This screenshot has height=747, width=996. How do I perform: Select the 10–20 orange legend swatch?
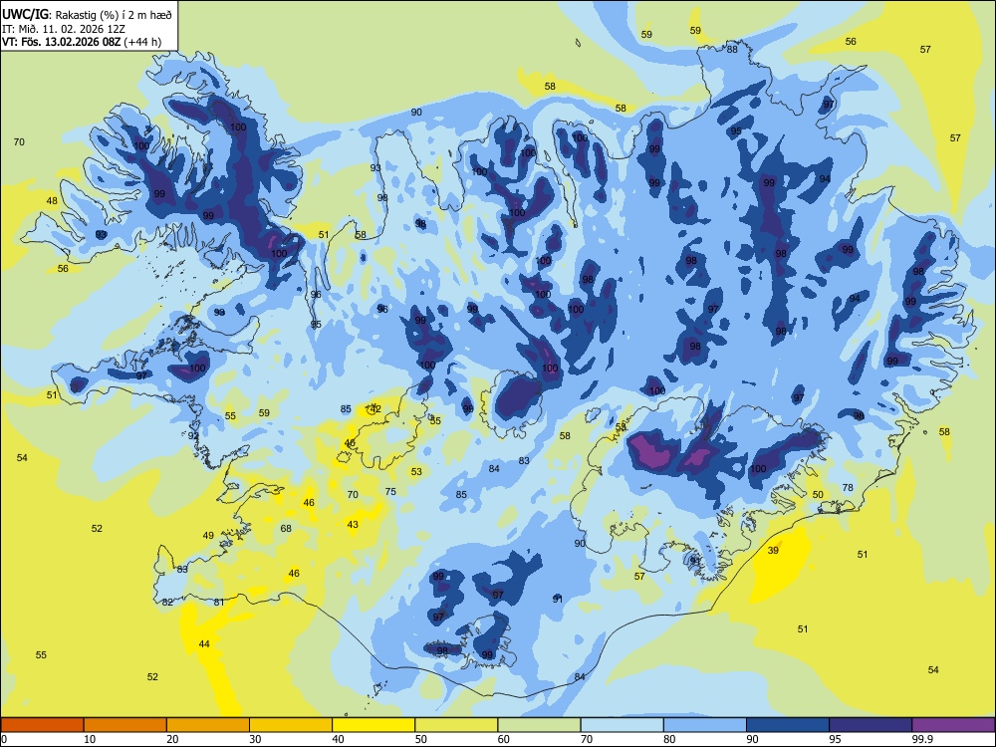point(125,725)
